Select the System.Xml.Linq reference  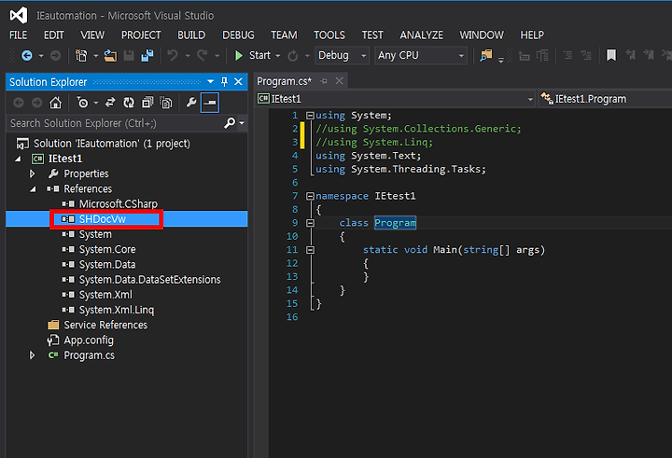click(117, 310)
